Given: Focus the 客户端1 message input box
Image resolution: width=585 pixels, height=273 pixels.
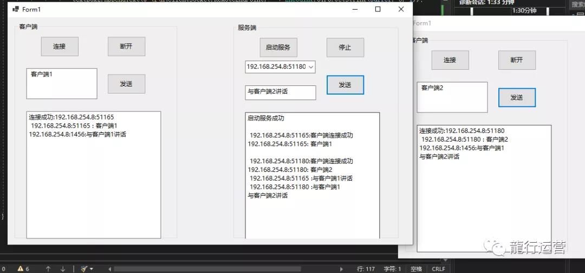Looking at the screenshot, I should (x=62, y=83).
